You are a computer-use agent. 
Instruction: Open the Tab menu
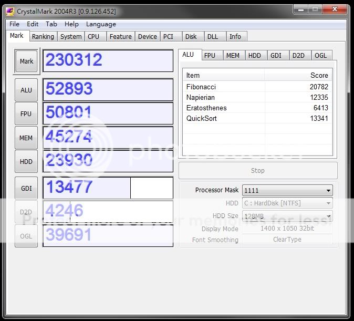[51, 24]
